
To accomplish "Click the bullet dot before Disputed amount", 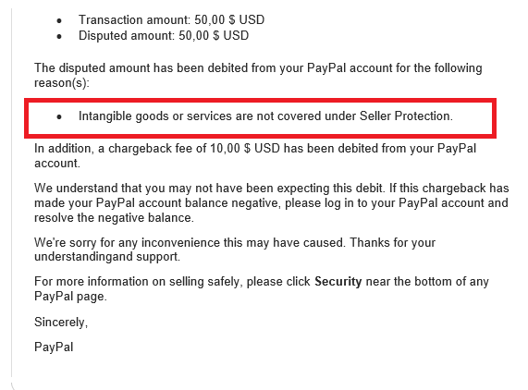I will pos(59,36).
